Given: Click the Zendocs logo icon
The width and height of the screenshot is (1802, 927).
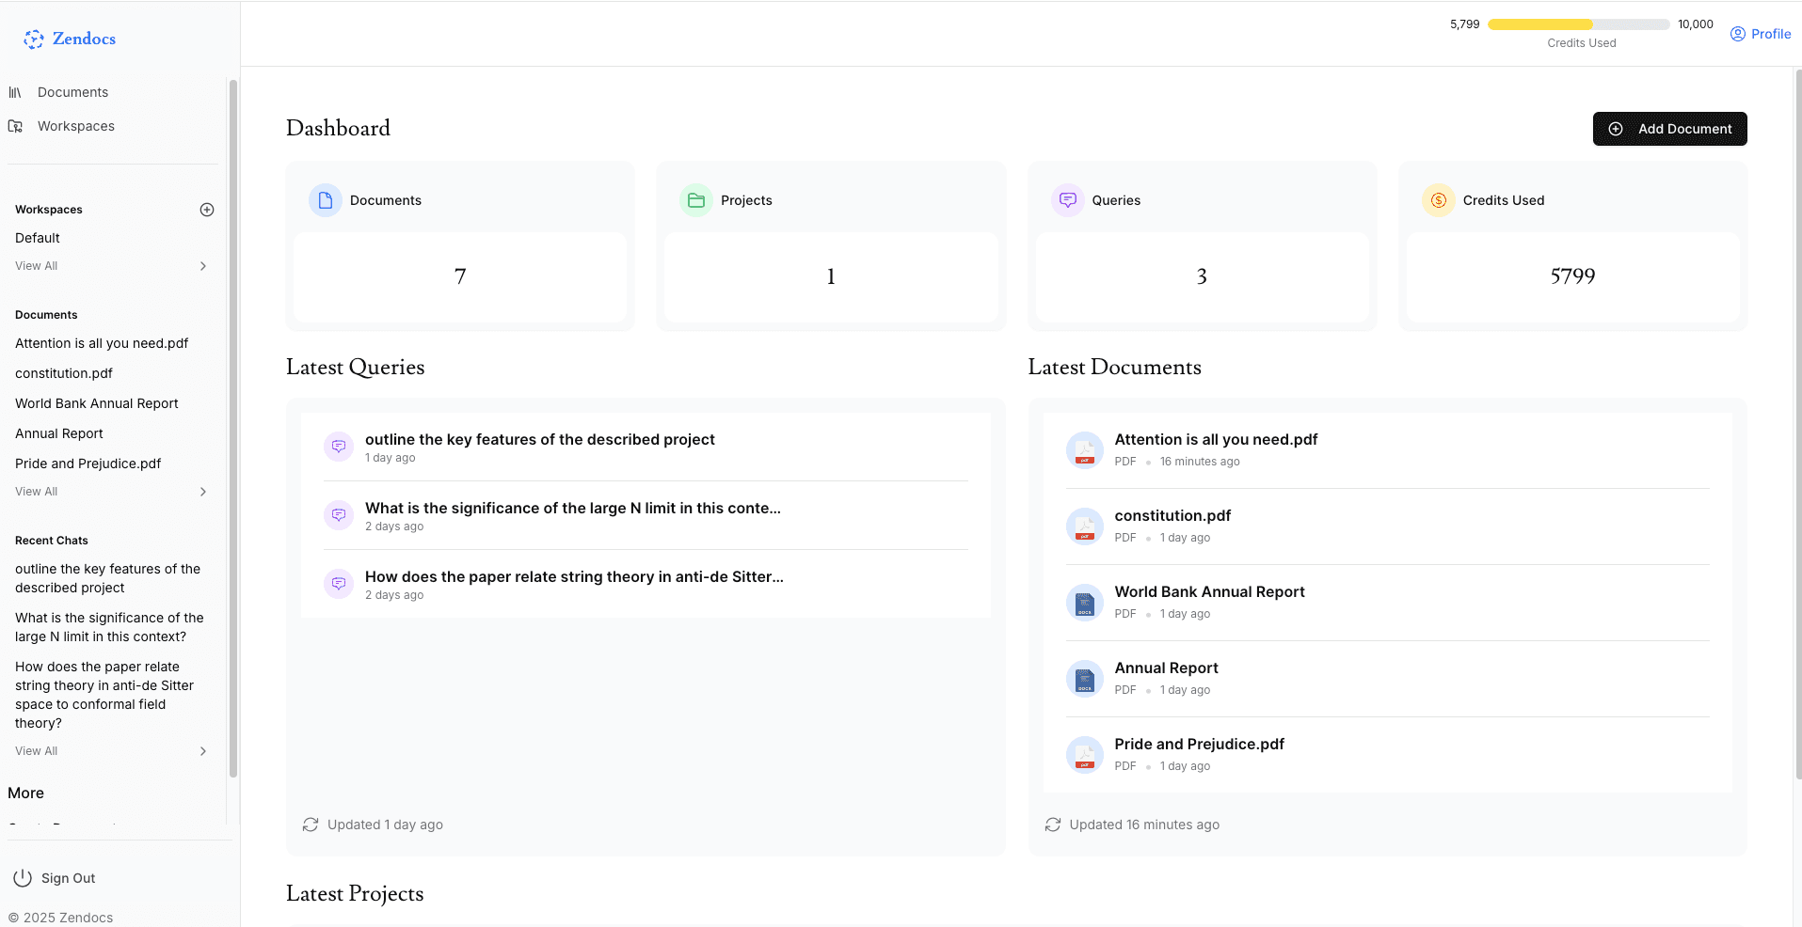Looking at the screenshot, I should pos(33,39).
